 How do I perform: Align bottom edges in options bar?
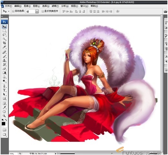71,11
